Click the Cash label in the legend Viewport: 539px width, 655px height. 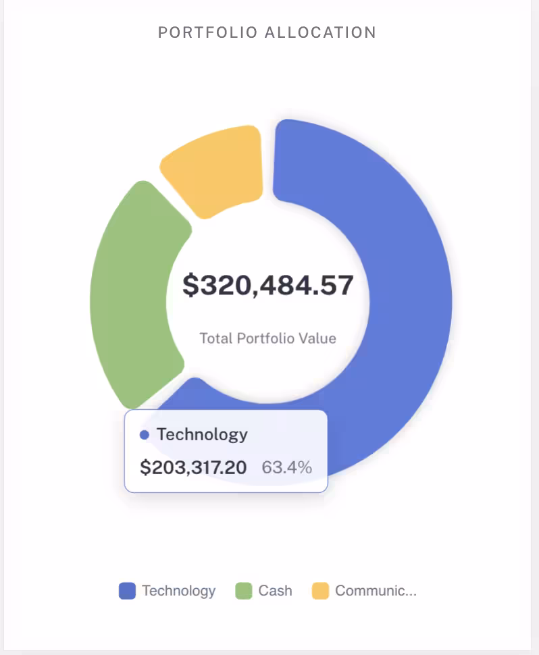click(x=275, y=591)
